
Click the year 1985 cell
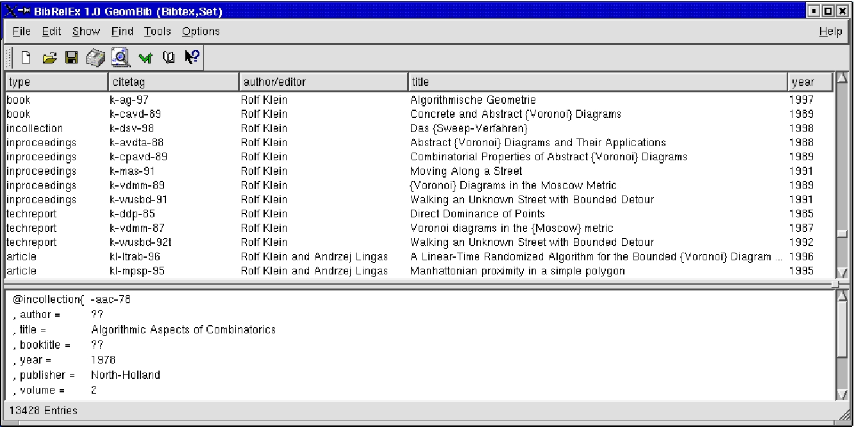[801, 213]
